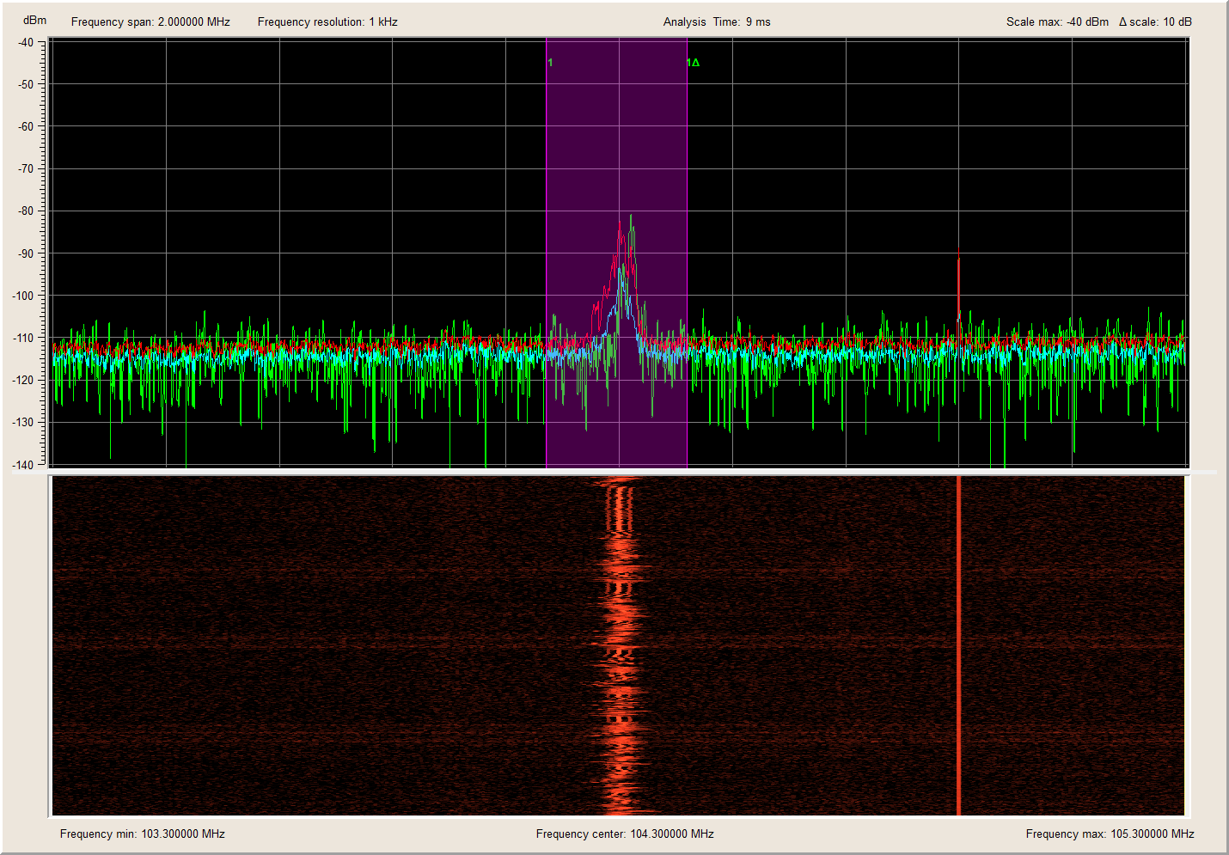Screen dimensions: 1229x855
Task: Click the -140 tick on the dBm axis
Action: [23, 465]
